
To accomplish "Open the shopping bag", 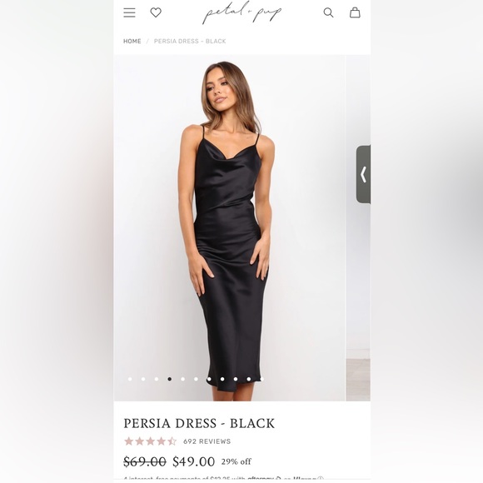I will [x=355, y=12].
